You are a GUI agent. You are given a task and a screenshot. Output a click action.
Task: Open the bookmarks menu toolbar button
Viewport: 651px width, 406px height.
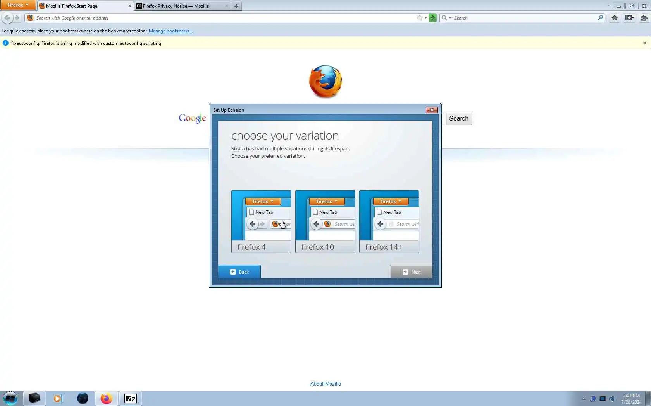coord(629,18)
